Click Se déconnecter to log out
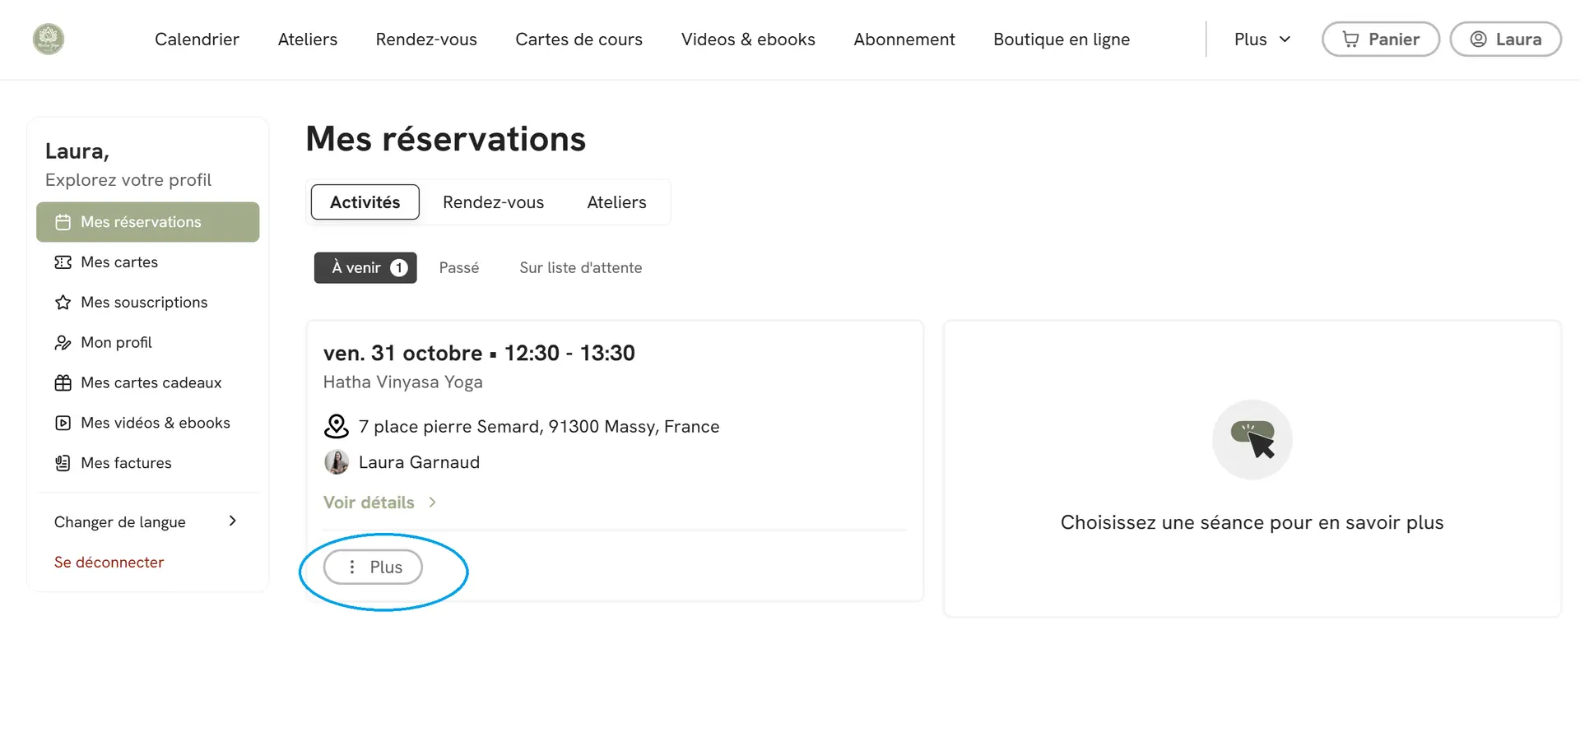The image size is (1580, 741). point(109,563)
